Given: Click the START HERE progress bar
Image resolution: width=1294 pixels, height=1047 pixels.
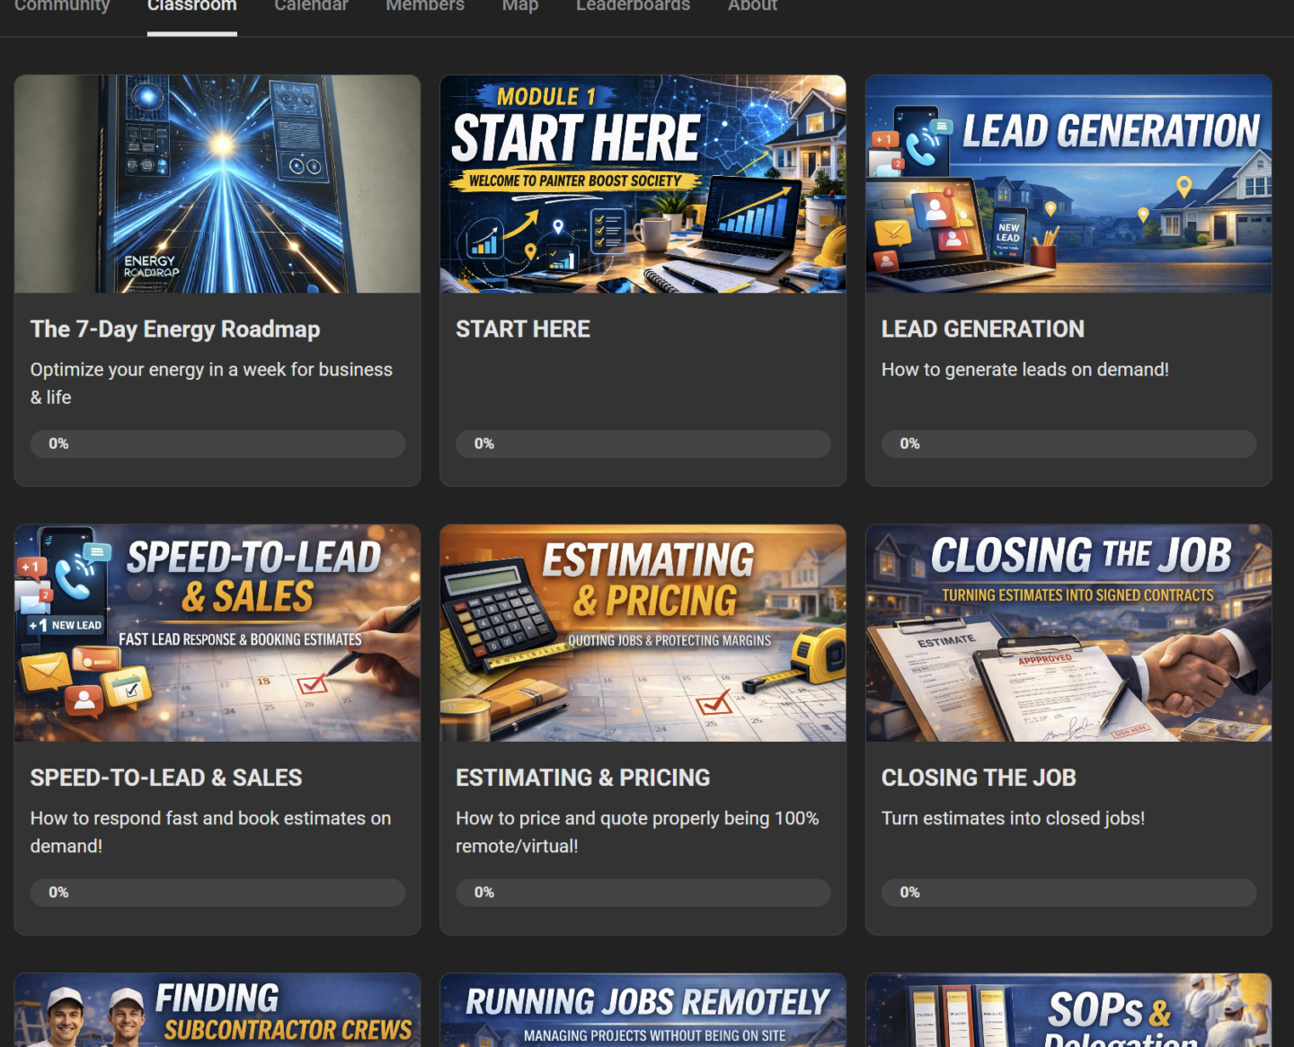Looking at the screenshot, I should pos(643,444).
